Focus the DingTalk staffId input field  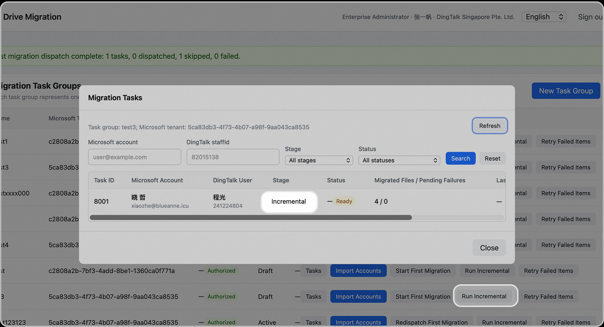click(233, 157)
